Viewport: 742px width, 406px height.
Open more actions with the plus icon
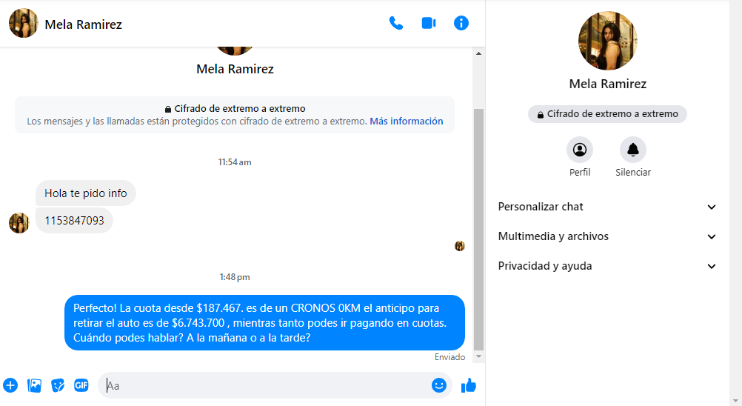click(x=10, y=385)
